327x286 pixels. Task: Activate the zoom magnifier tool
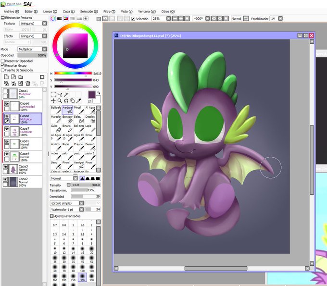60,101
